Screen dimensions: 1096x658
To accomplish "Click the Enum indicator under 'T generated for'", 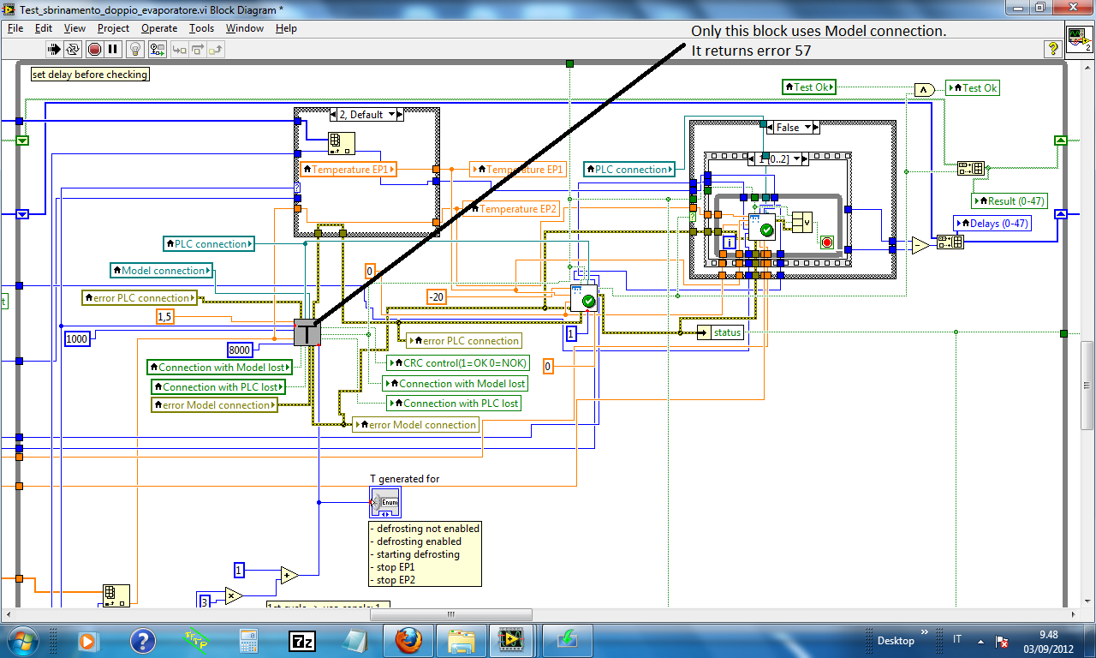I will (x=384, y=502).
